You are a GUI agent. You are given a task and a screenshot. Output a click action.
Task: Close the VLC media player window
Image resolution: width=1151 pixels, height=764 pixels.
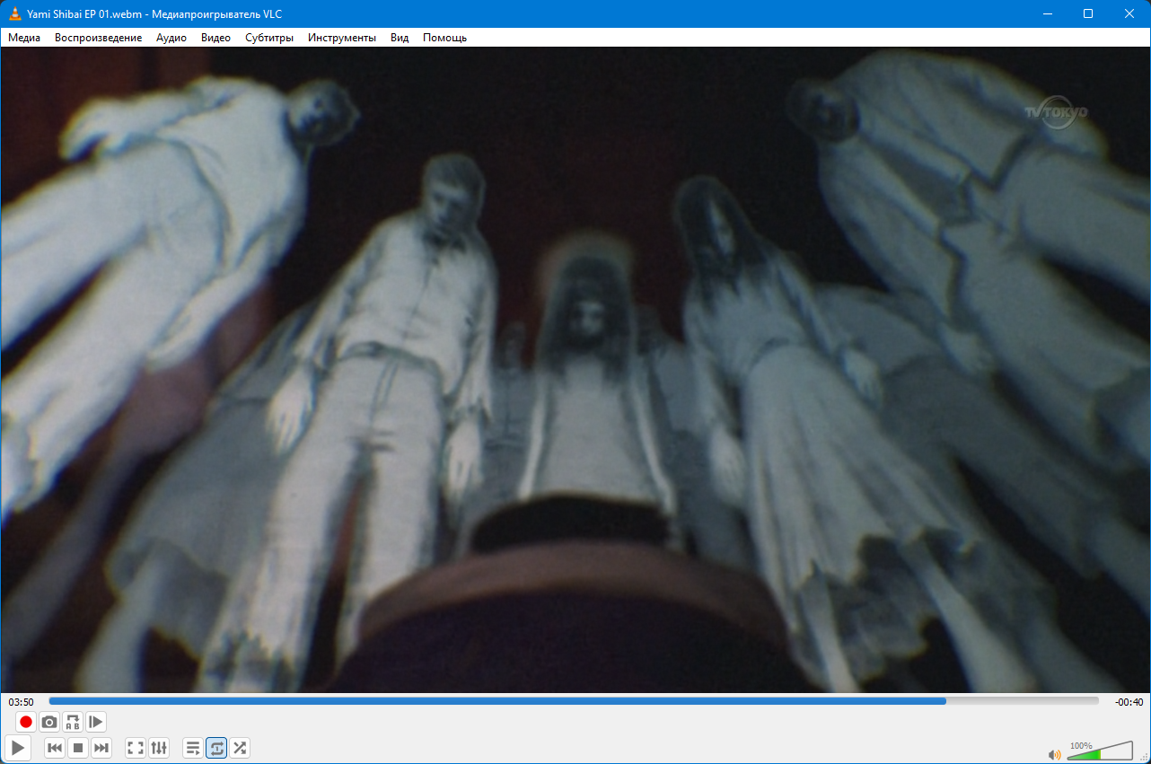point(1129,13)
